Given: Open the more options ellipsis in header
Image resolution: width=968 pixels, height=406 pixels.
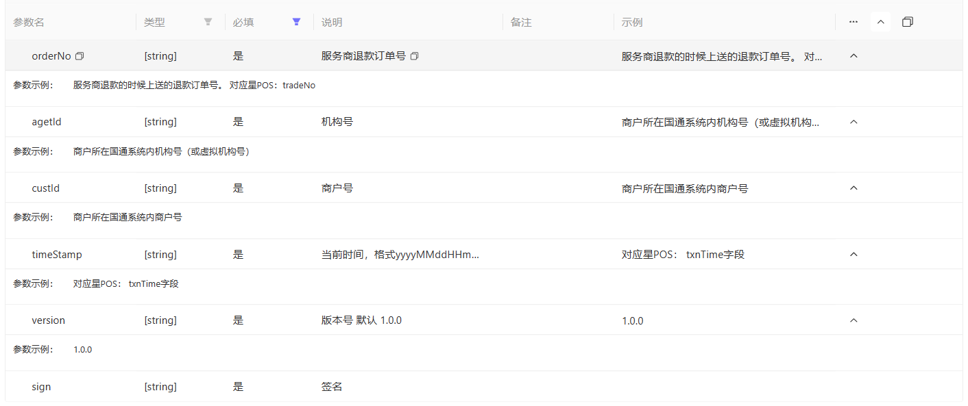Looking at the screenshot, I should [x=853, y=22].
